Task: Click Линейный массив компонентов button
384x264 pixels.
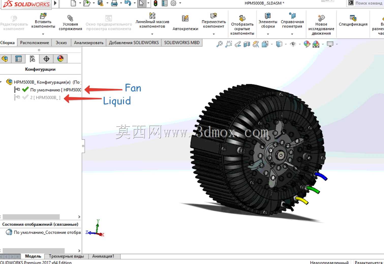Action: click(152, 21)
